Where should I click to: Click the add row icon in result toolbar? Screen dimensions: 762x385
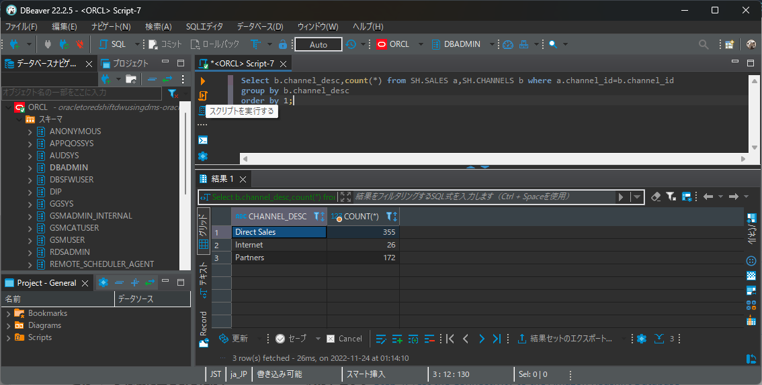(397, 339)
